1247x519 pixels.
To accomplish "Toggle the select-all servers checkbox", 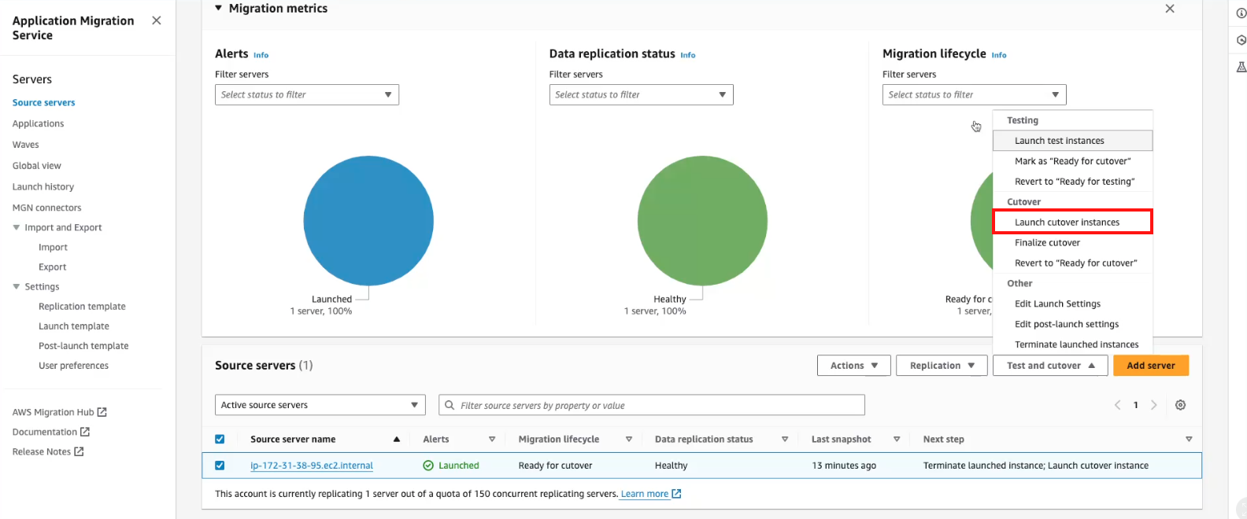I will tap(220, 440).
